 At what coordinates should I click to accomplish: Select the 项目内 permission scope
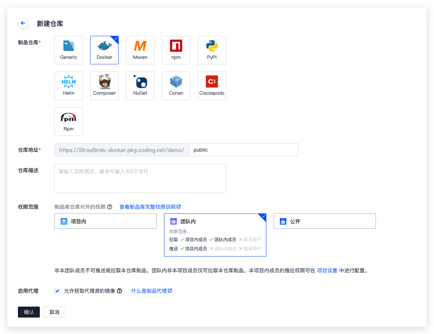pyautogui.click(x=106, y=221)
